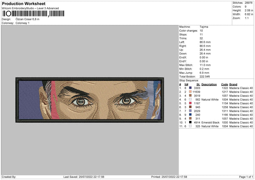Click the Down measurement label
Viewport: 255px width, 180px height.
[x=183, y=53]
